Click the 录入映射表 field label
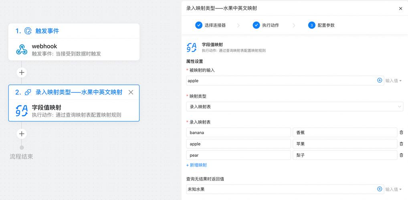408x200 pixels. coord(200,122)
